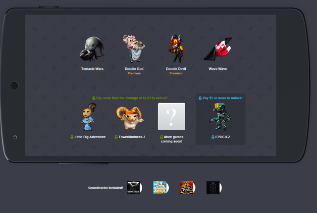This screenshot has width=317, height=213.
Task: Click the TowerMadness 2 title
Action: click(x=132, y=137)
